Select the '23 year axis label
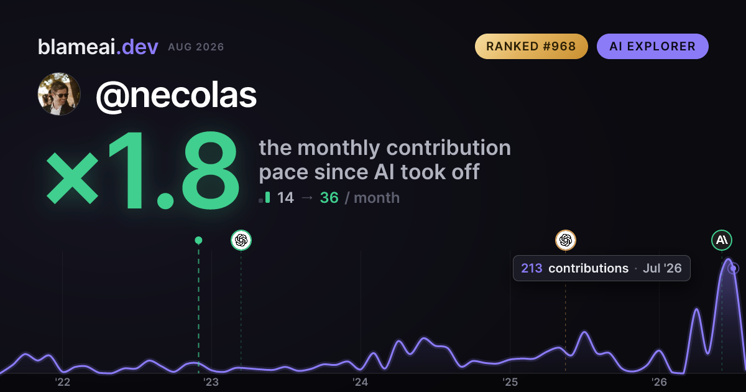The height and width of the screenshot is (392, 746). coord(211,381)
